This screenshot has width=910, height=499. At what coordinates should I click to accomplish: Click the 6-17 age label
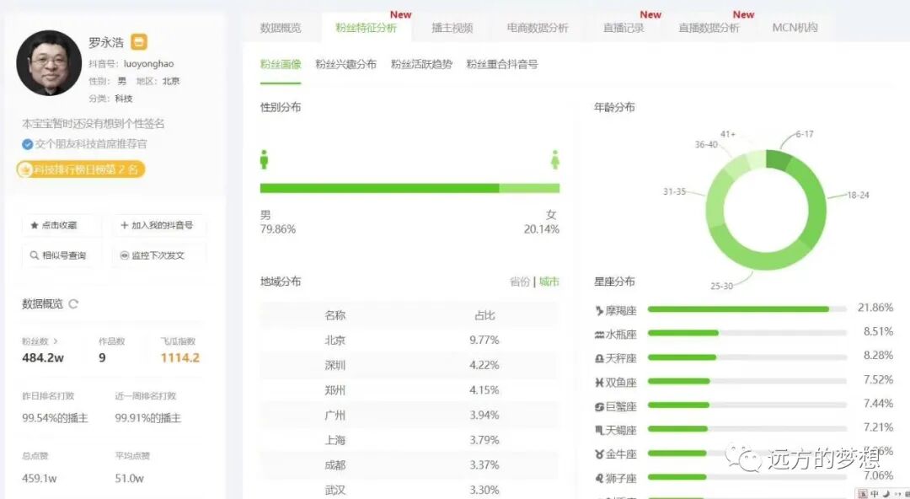tap(805, 134)
